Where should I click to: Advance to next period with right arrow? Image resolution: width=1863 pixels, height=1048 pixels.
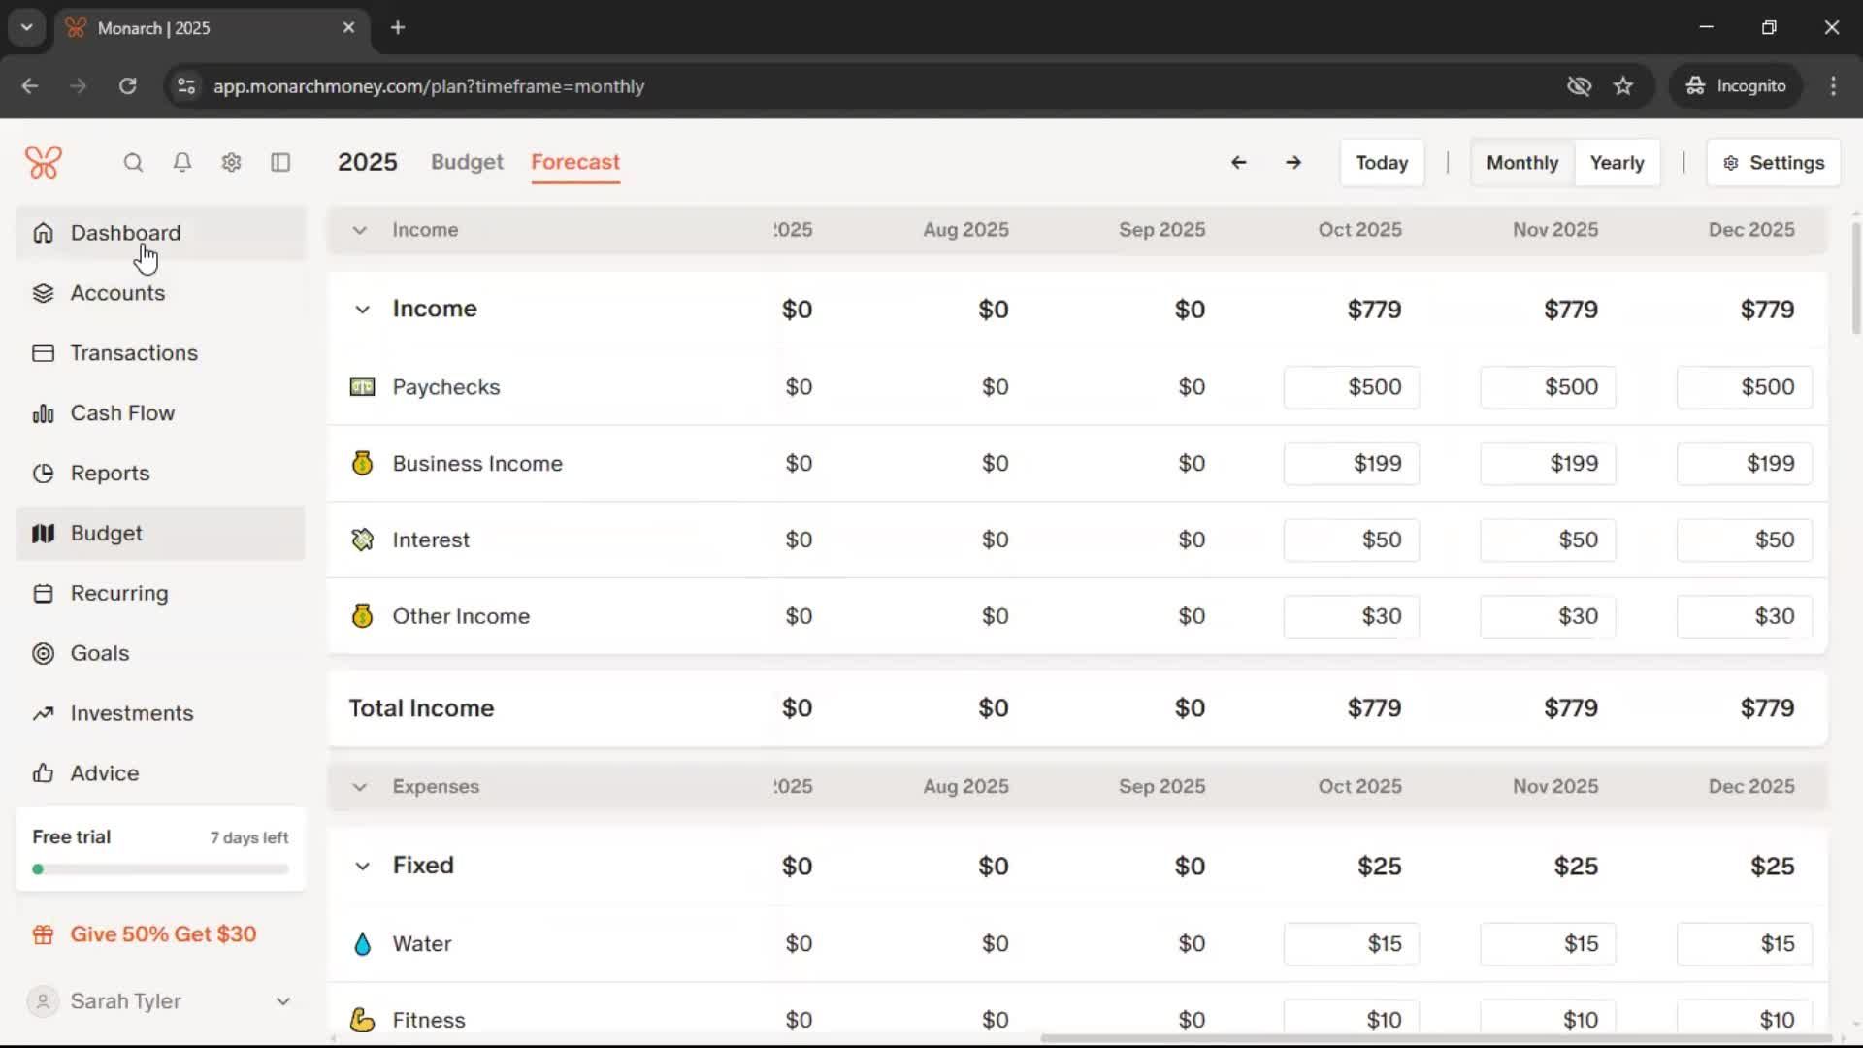pyautogui.click(x=1293, y=162)
